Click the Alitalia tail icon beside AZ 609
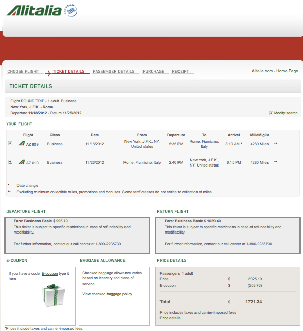Image resolution: width=303 pixels, height=331 pixels. [22, 143]
